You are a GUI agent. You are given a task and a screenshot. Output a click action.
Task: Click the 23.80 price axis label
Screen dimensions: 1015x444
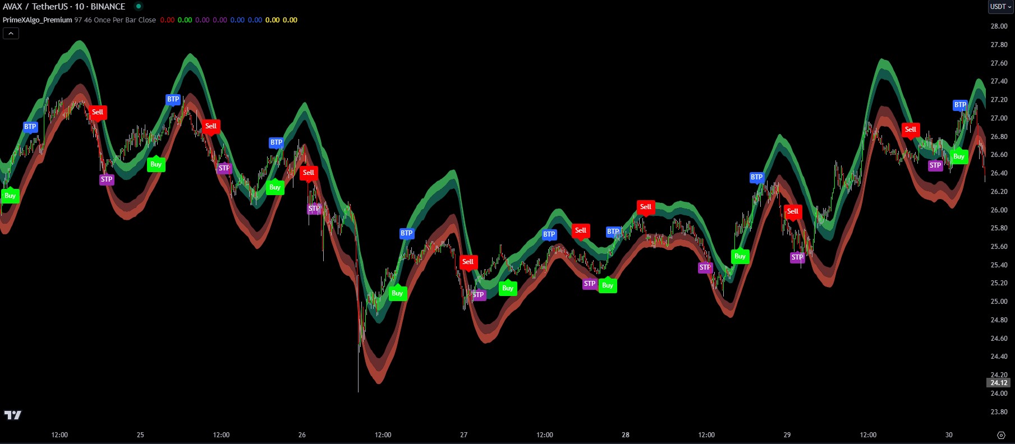coord(999,412)
